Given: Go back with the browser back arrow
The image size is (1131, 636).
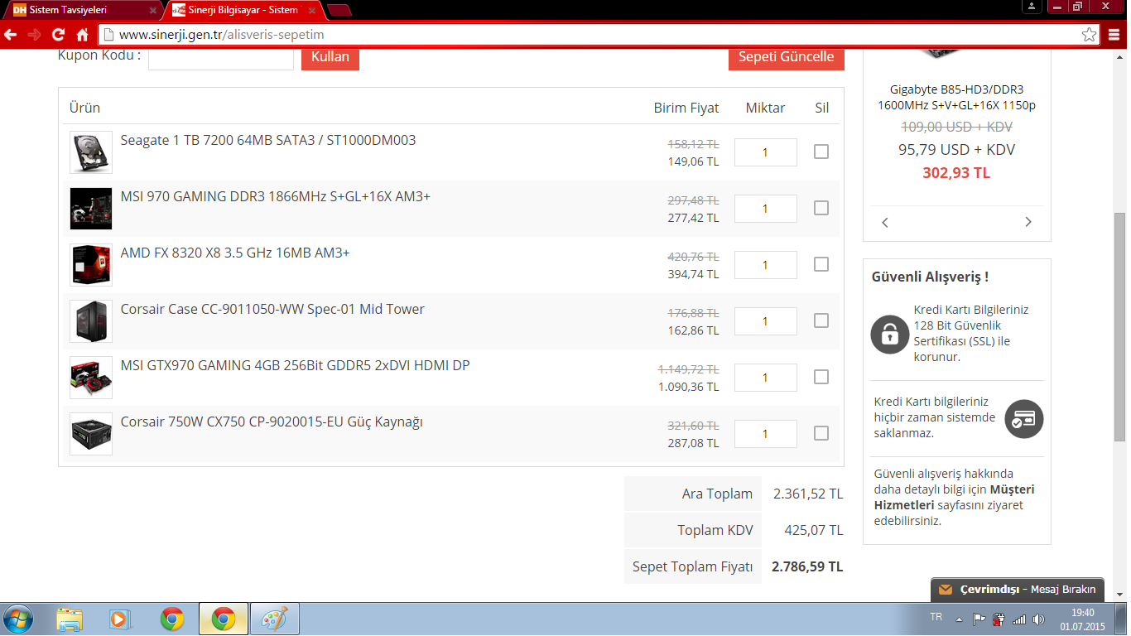Looking at the screenshot, I should [11, 35].
